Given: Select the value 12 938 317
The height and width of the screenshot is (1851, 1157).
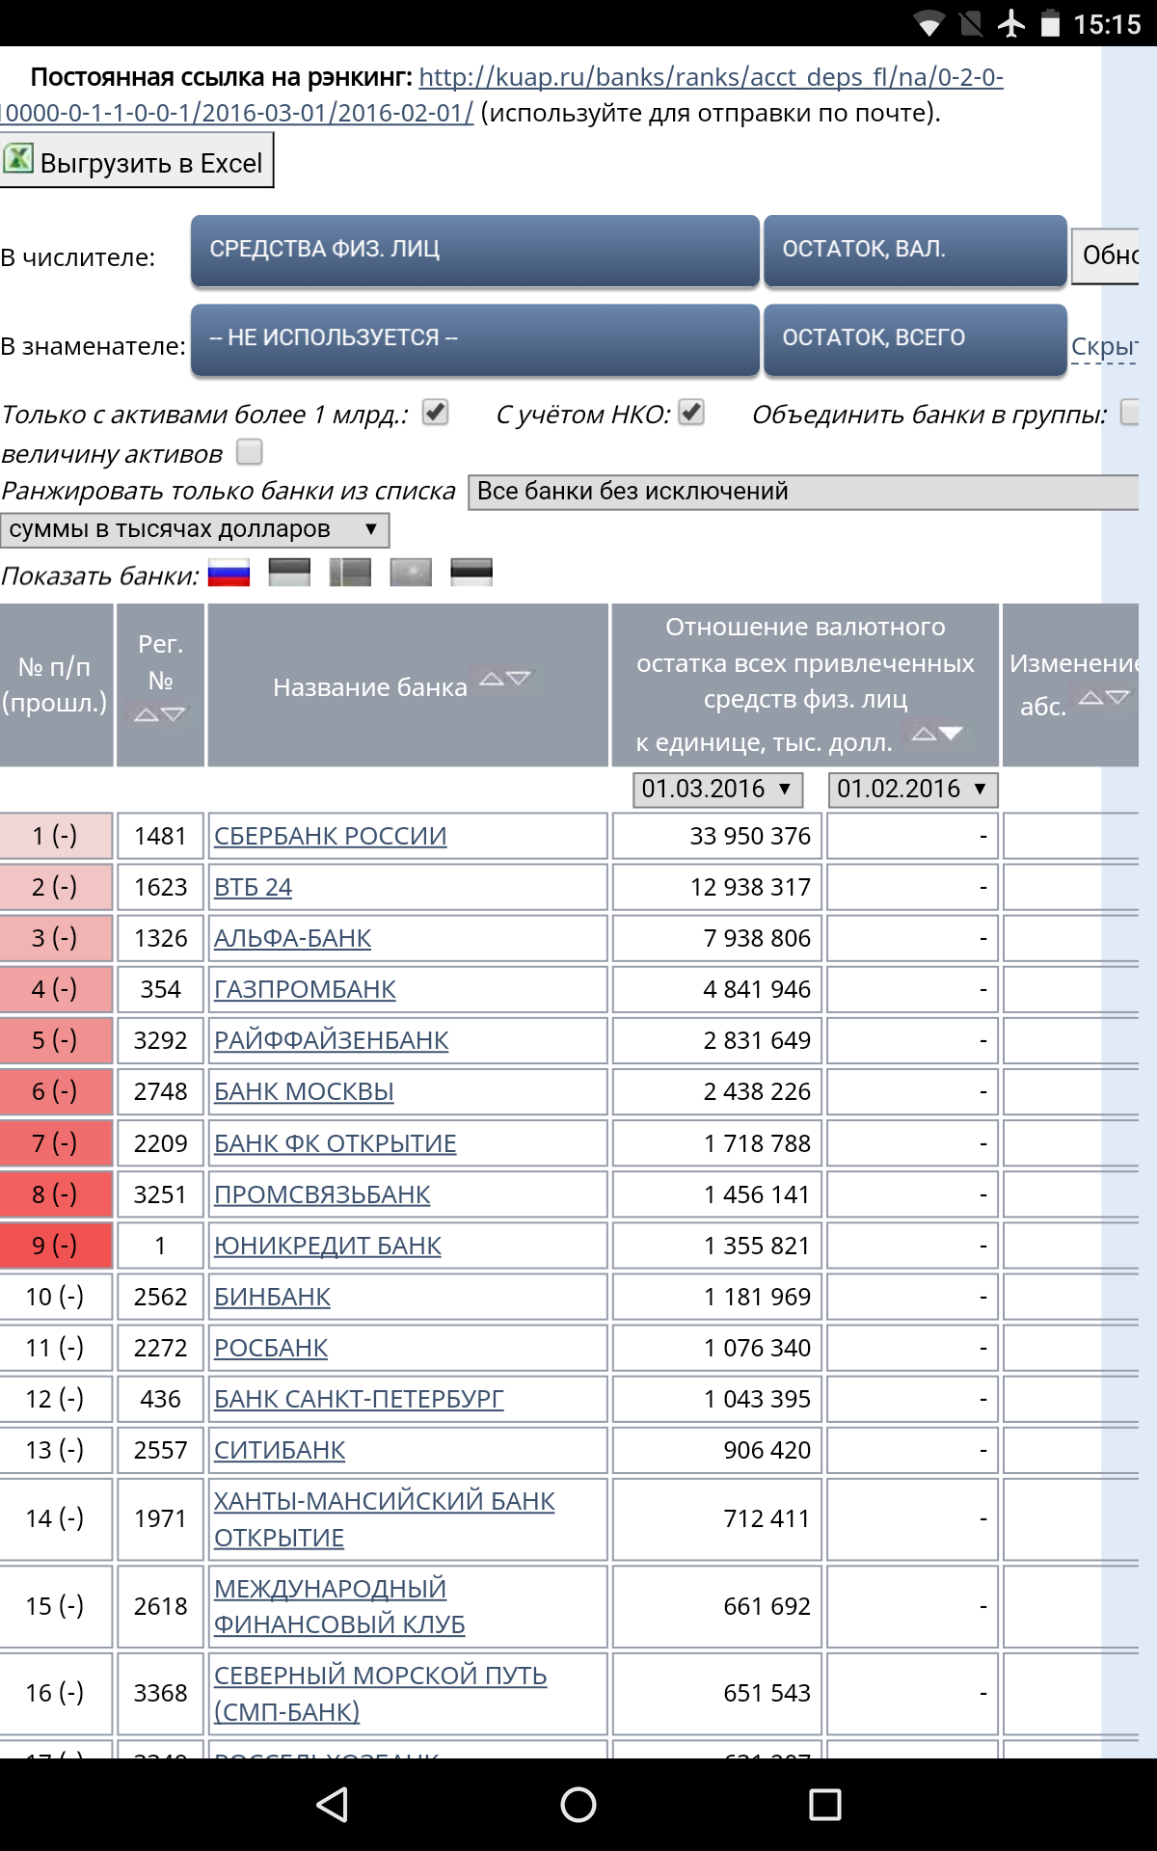Looking at the screenshot, I should (750, 887).
